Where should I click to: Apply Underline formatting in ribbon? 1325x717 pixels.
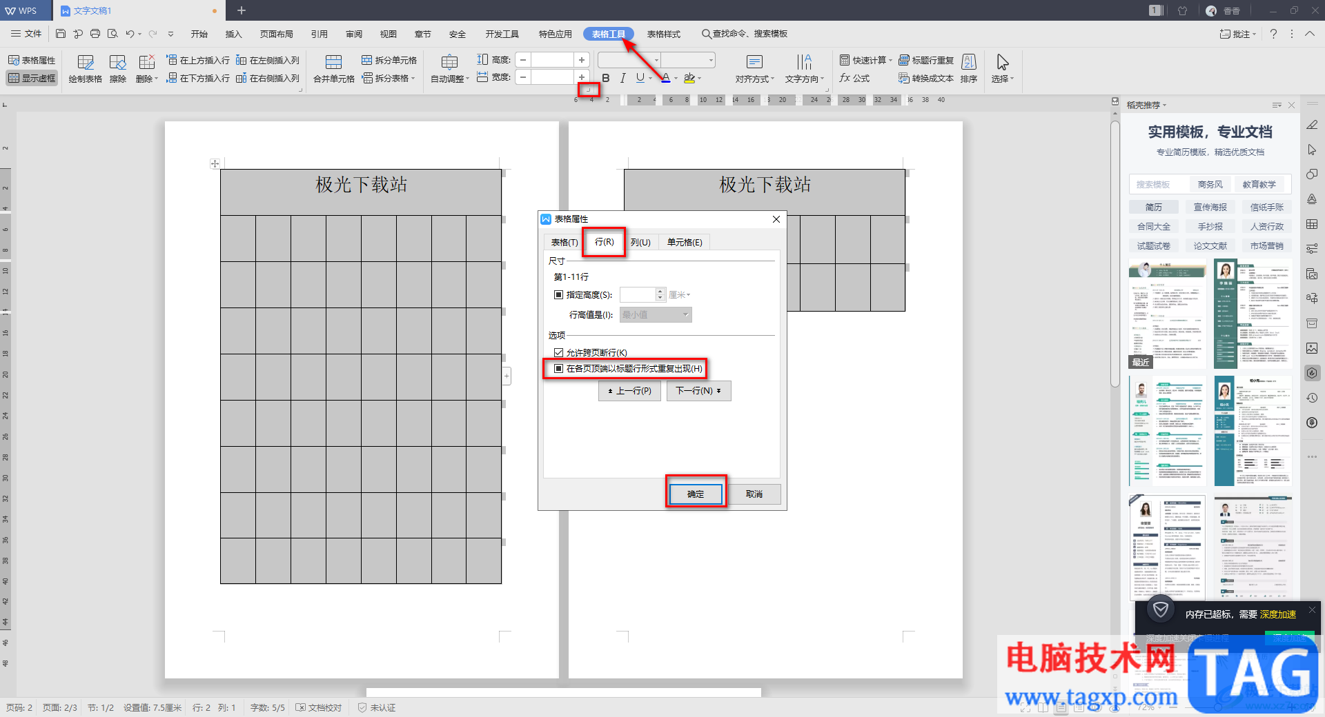click(640, 78)
